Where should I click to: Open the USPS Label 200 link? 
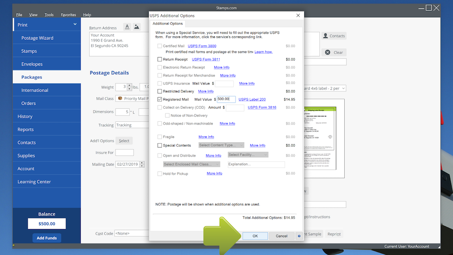tap(252, 99)
